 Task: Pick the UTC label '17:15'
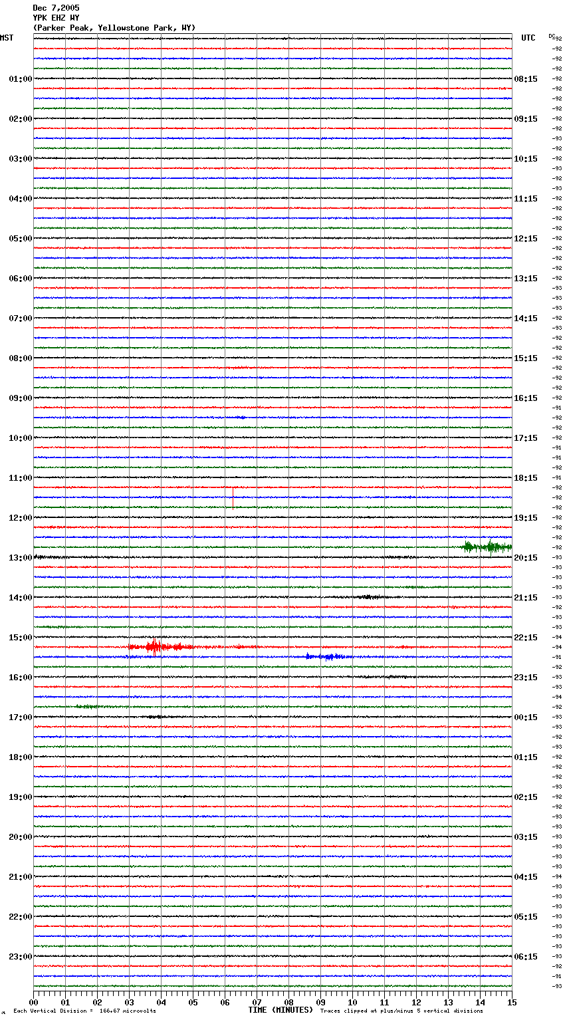[526, 438]
